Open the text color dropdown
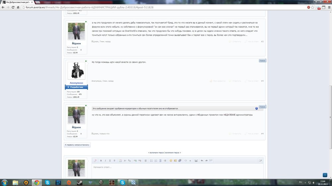This screenshot has height=186, width=332. tap(120, 161)
